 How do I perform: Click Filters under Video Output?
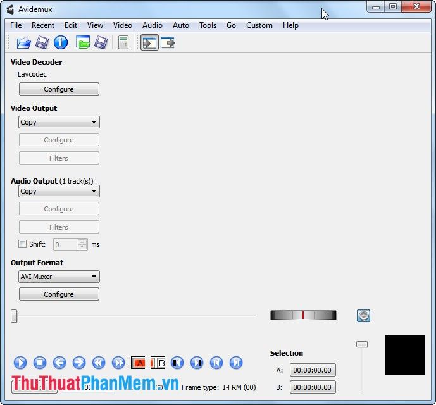59,158
